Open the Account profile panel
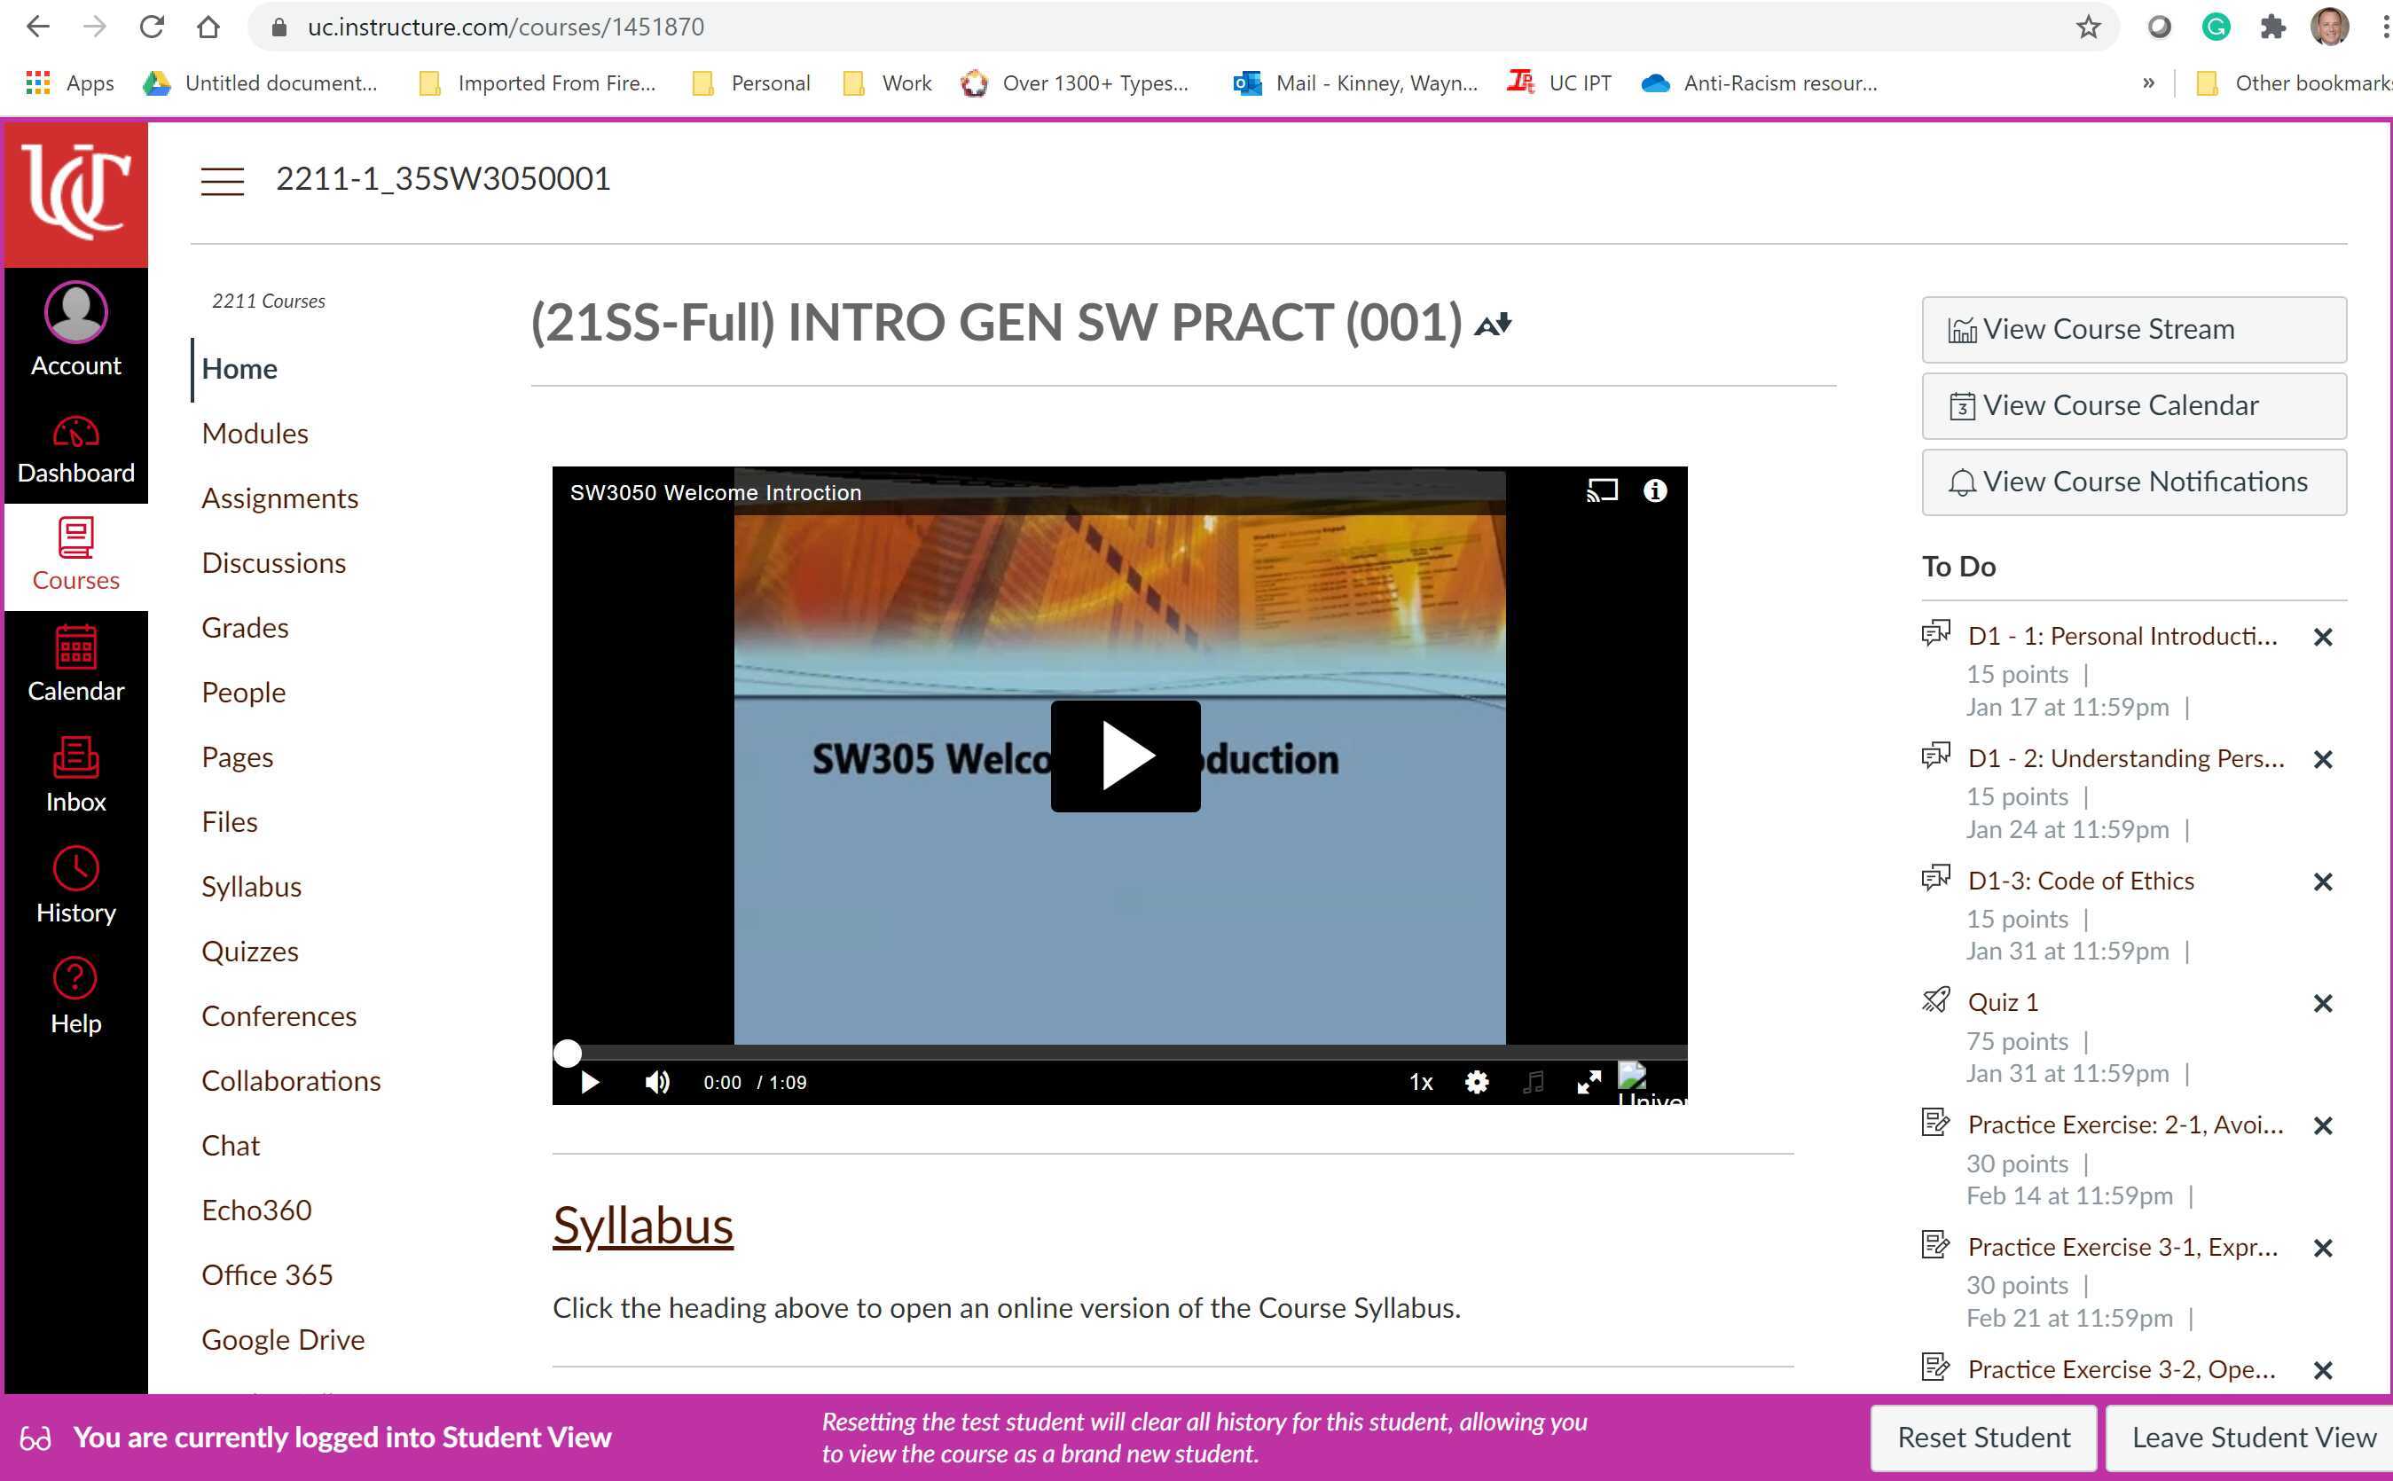The width and height of the screenshot is (2393, 1481). click(x=75, y=328)
